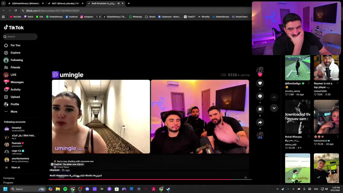Open the Kick bookmark
The width and height of the screenshot is (343, 193).
click(39, 17)
